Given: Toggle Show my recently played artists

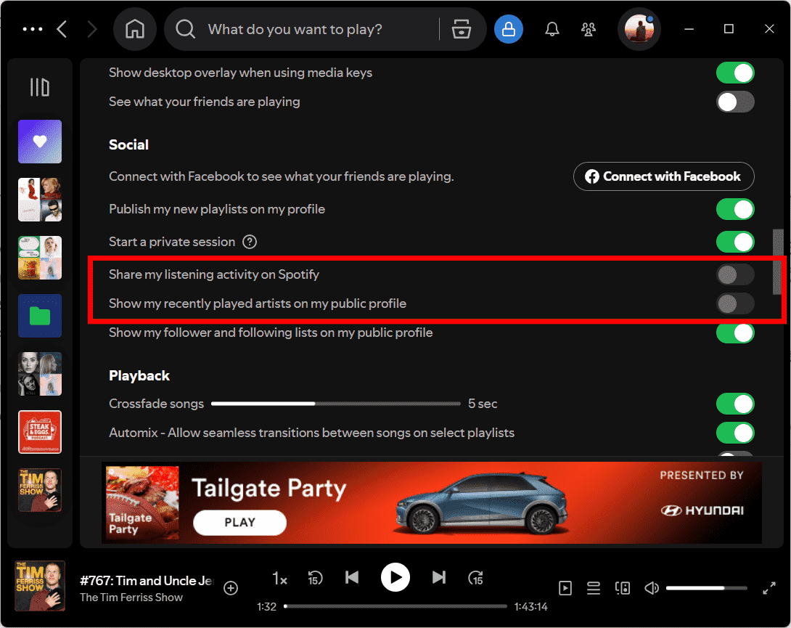Looking at the screenshot, I should 735,304.
